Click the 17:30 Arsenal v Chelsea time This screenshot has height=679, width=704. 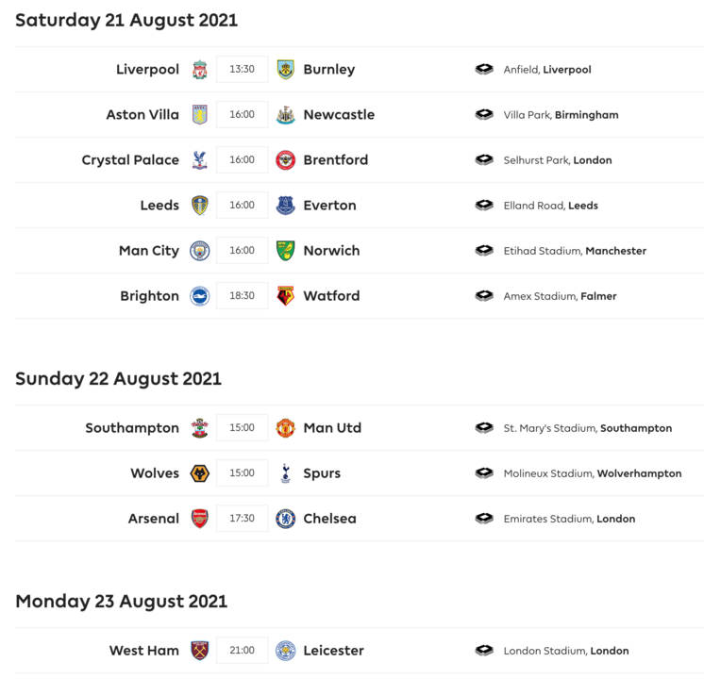pos(243,519)
